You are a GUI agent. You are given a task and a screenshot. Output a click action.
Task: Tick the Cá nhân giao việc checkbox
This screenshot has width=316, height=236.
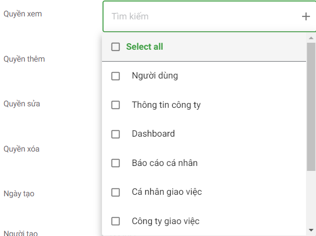tap(116, 192)
